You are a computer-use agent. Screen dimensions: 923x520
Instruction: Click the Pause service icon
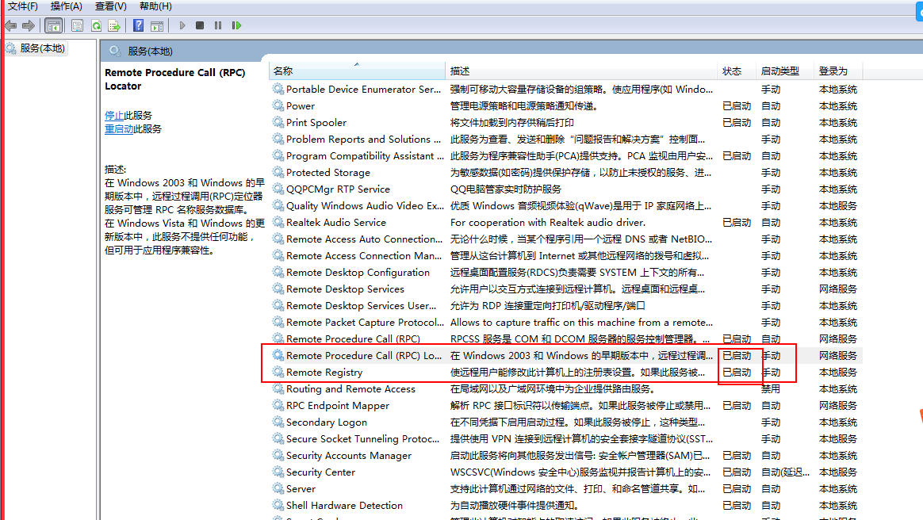[x=218, y=25]
